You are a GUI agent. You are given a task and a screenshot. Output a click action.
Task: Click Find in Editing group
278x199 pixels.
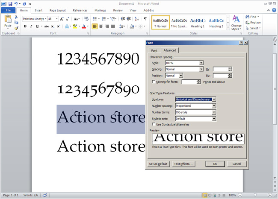pyautogui.click(x=252, y=17)
